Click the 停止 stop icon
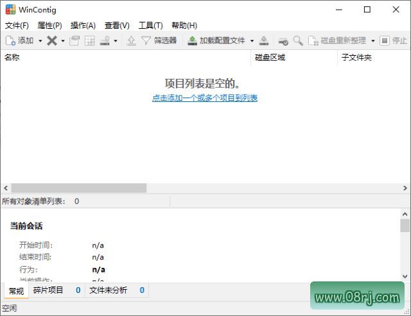Viewport: 411px width, 316px height. point(385,40)
